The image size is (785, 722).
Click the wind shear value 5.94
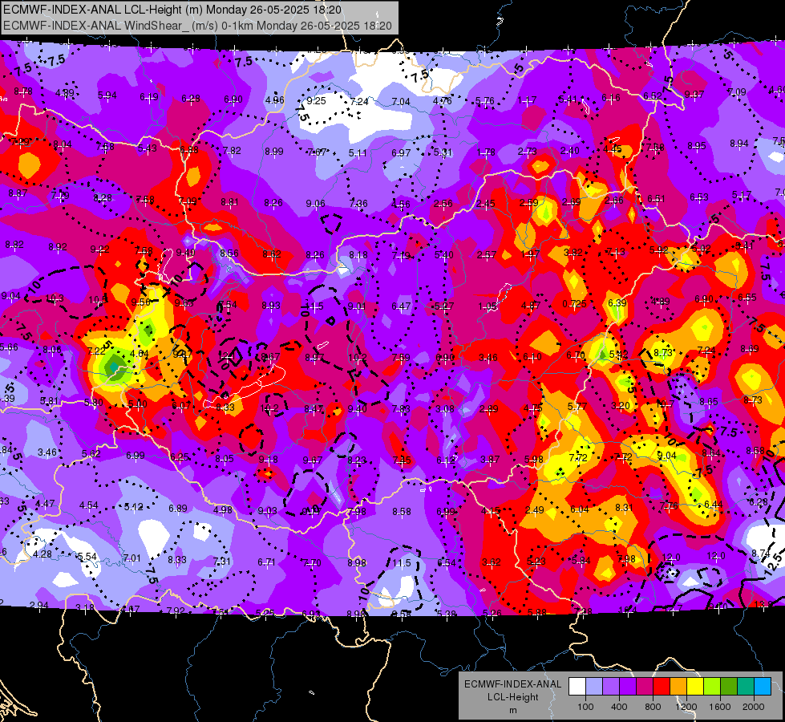pos(107,95)
